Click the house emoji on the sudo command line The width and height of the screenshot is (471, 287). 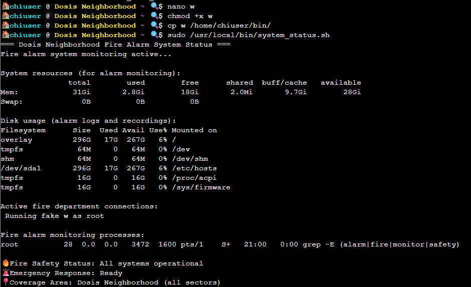pos(6,35)
